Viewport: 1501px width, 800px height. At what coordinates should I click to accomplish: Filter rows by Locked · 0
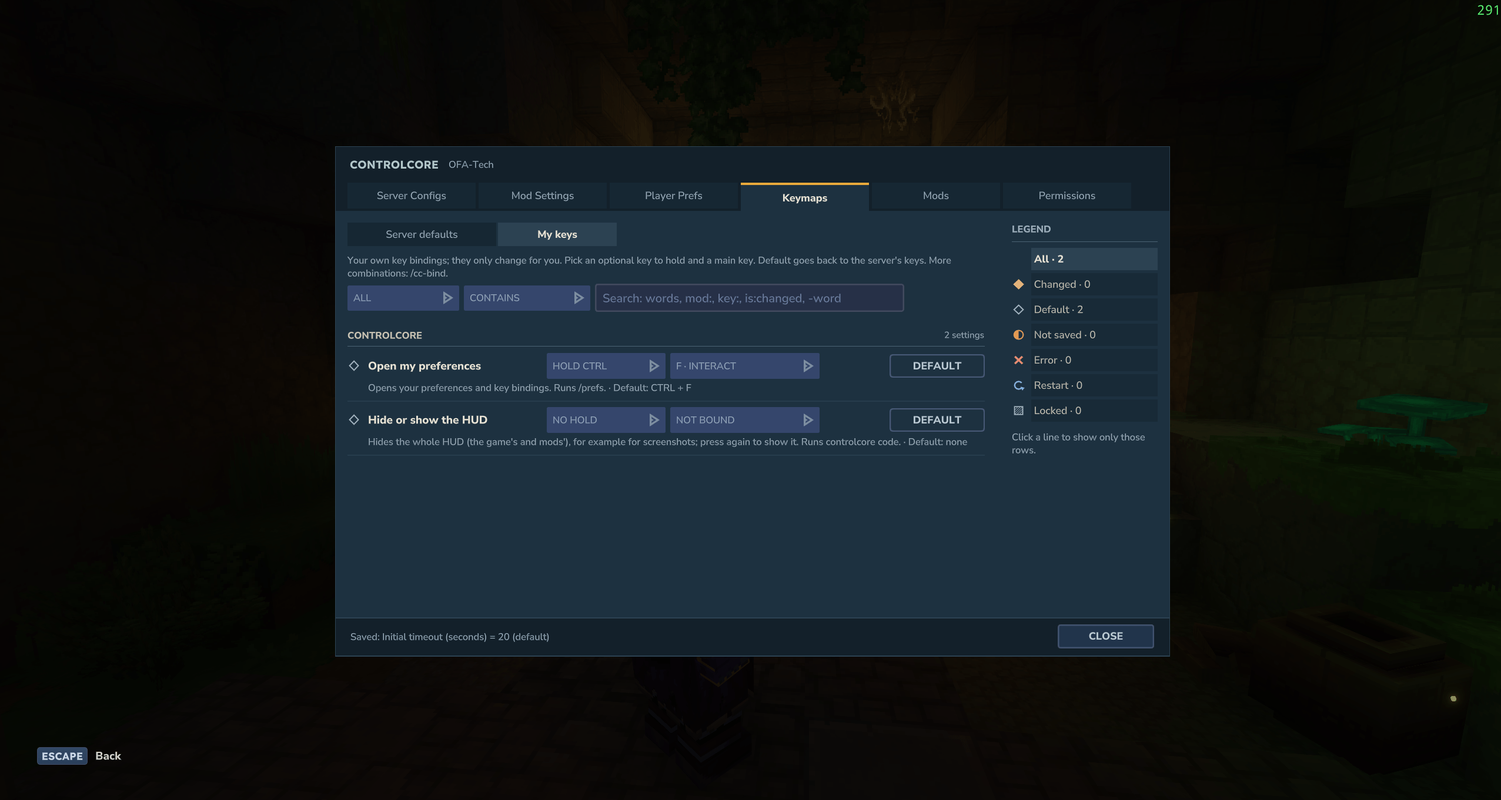click(x=1094, y=411)
